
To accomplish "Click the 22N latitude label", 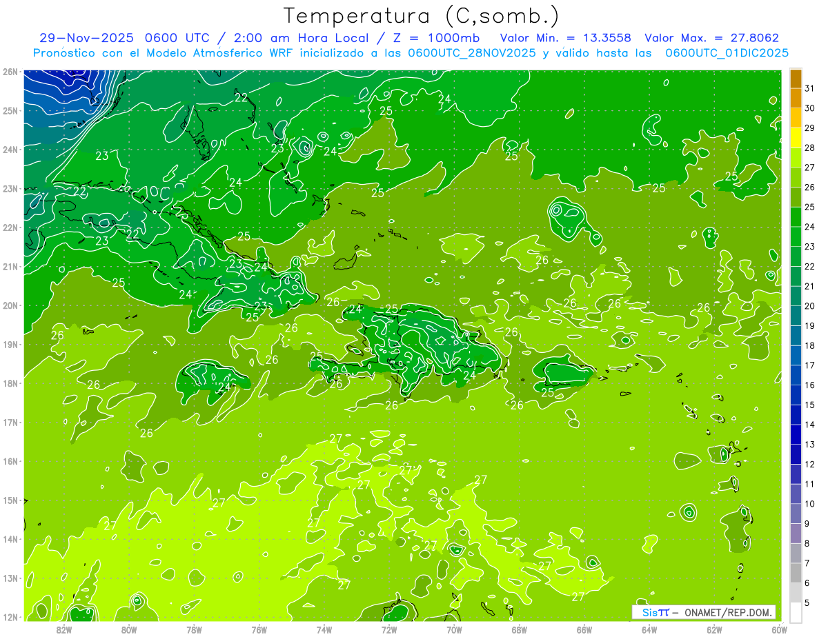I will pos(10,227).
